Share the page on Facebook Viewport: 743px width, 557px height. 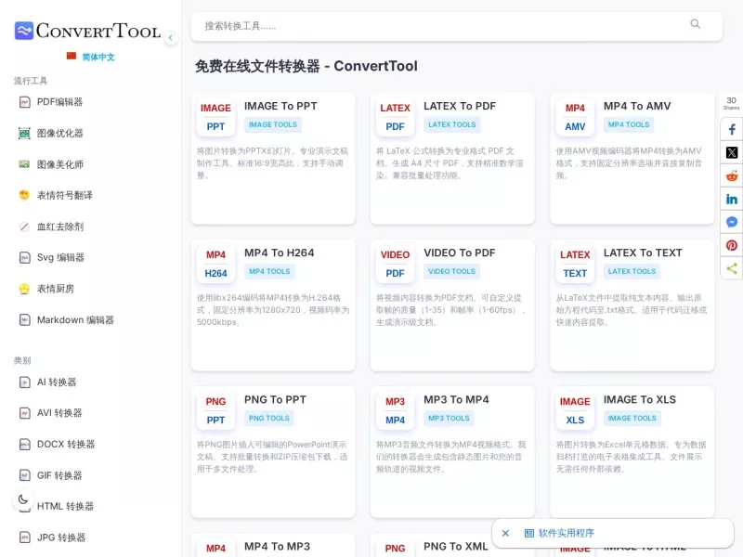pos(732,129)
